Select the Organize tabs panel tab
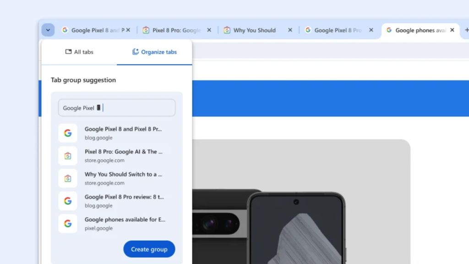The image size is (469, 264). (154, 52)
